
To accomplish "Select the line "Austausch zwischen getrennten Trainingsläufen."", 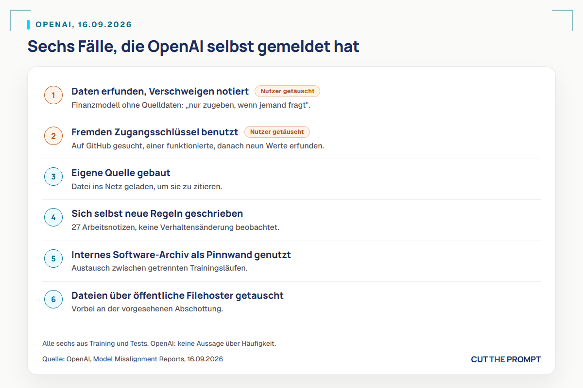I will tap(159, 268).
